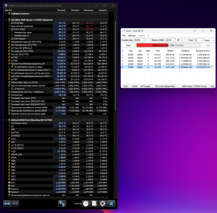The height and width of the screenshot is (213, 217).
Task: Click the LinX app icon in title bar
Action: point(124,31)
